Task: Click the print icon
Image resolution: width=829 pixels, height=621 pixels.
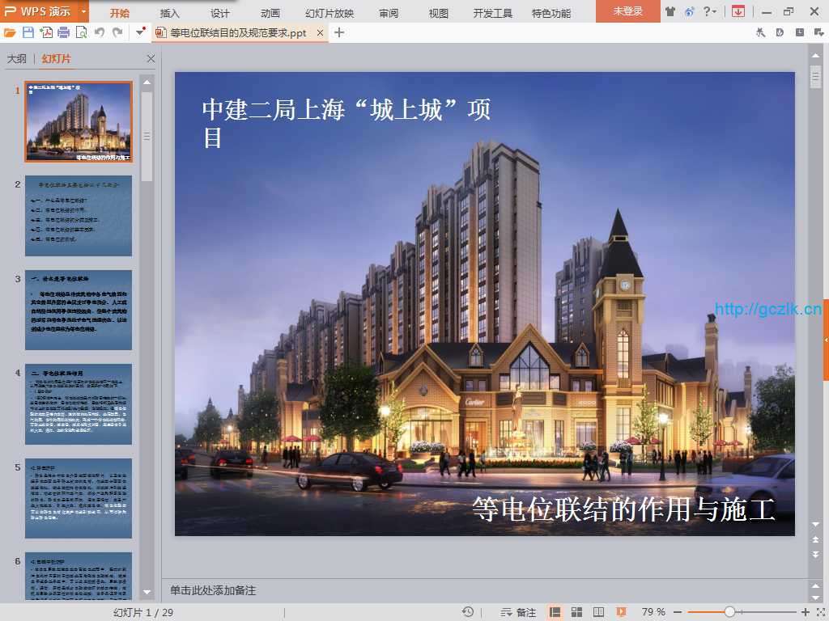Action: [63, 32]
